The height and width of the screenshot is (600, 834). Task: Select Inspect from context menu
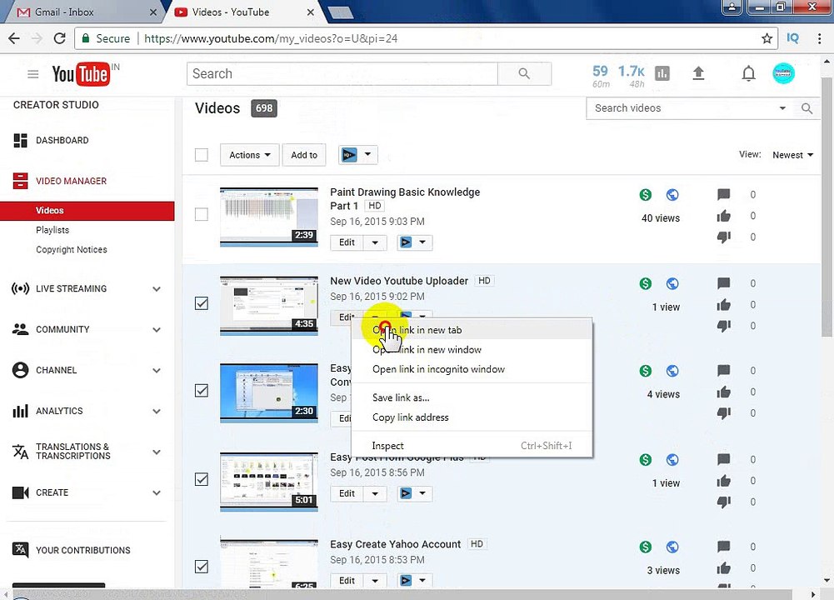tap(472, 446)
